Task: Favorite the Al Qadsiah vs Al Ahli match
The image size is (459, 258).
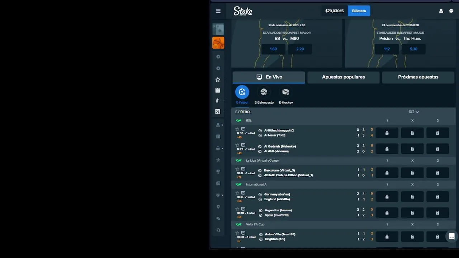Action: [x=237, y=145]
